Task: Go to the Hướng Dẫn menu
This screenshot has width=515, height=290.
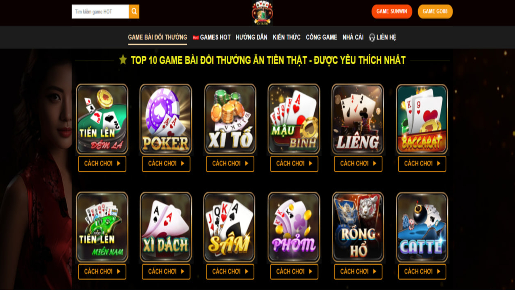Action: click(x=251, y=37)
